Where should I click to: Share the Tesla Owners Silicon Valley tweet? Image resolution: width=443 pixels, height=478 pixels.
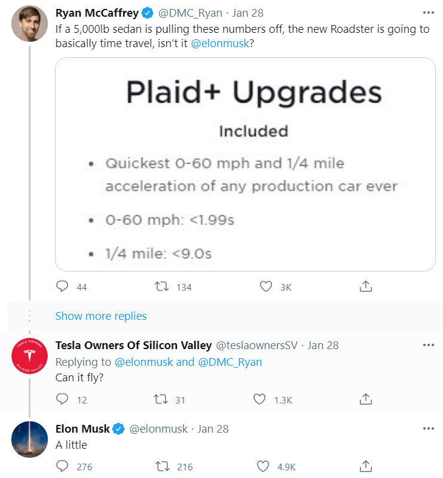(365, 399)
